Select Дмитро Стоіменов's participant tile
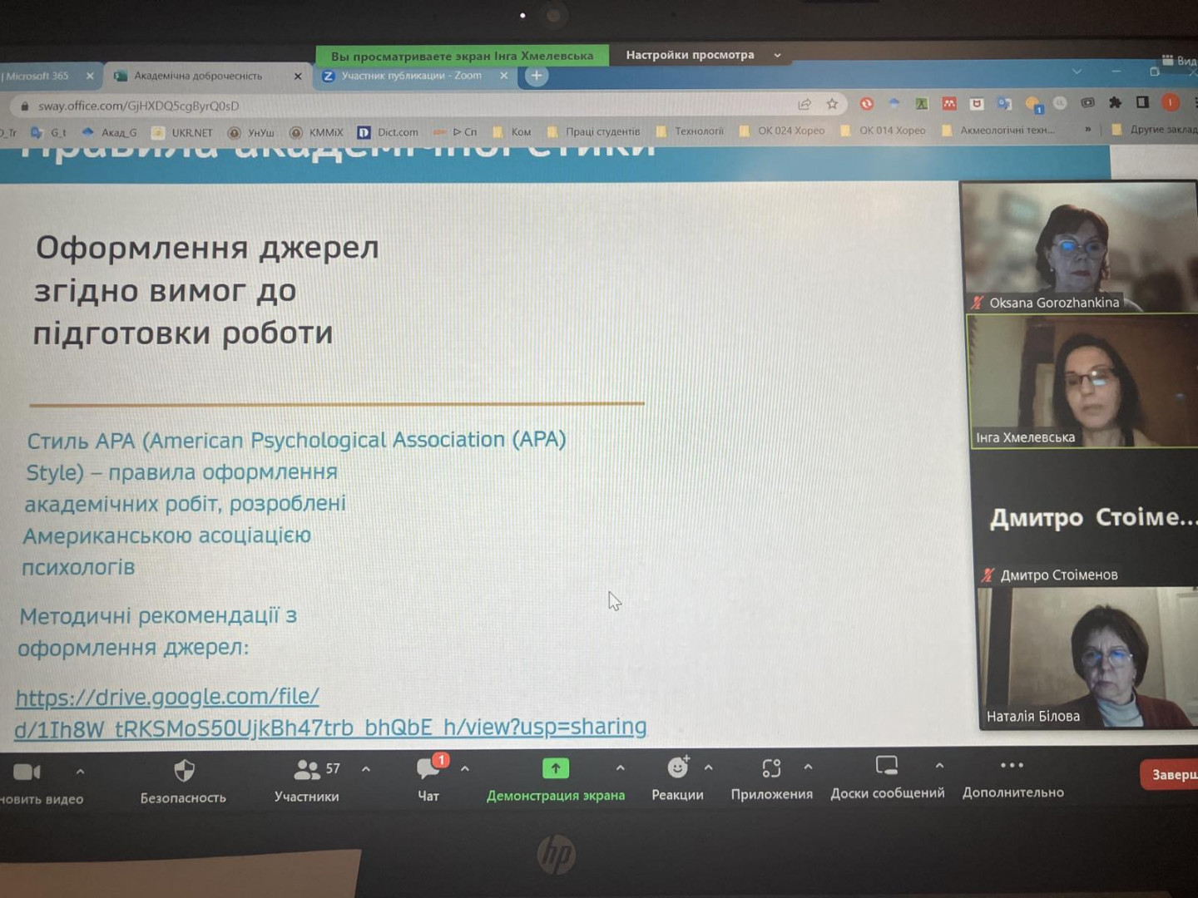This screenshot has height=898, width=1198. (x=1086, y=520)
